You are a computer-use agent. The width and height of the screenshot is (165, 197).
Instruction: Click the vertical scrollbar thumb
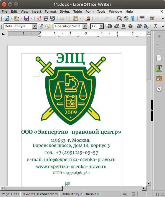click(148, 58)
